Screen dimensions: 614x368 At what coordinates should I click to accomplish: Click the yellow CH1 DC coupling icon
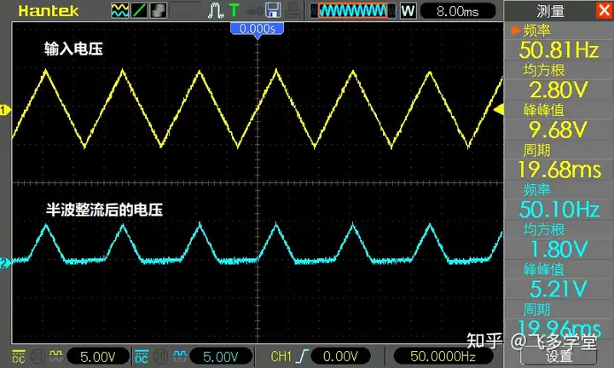(19, 356)
